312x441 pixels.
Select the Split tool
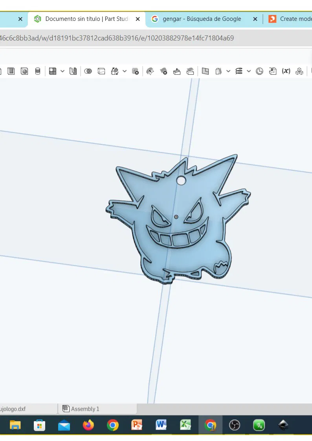tap(101, 71)
